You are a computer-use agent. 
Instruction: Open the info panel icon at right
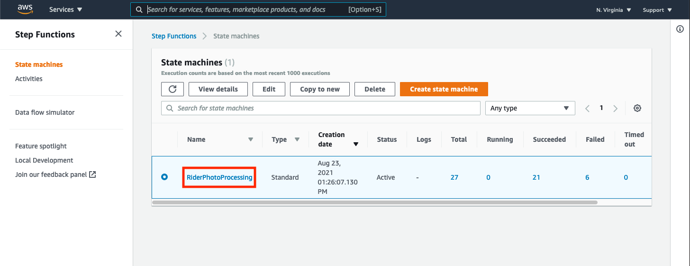(680, 29)
